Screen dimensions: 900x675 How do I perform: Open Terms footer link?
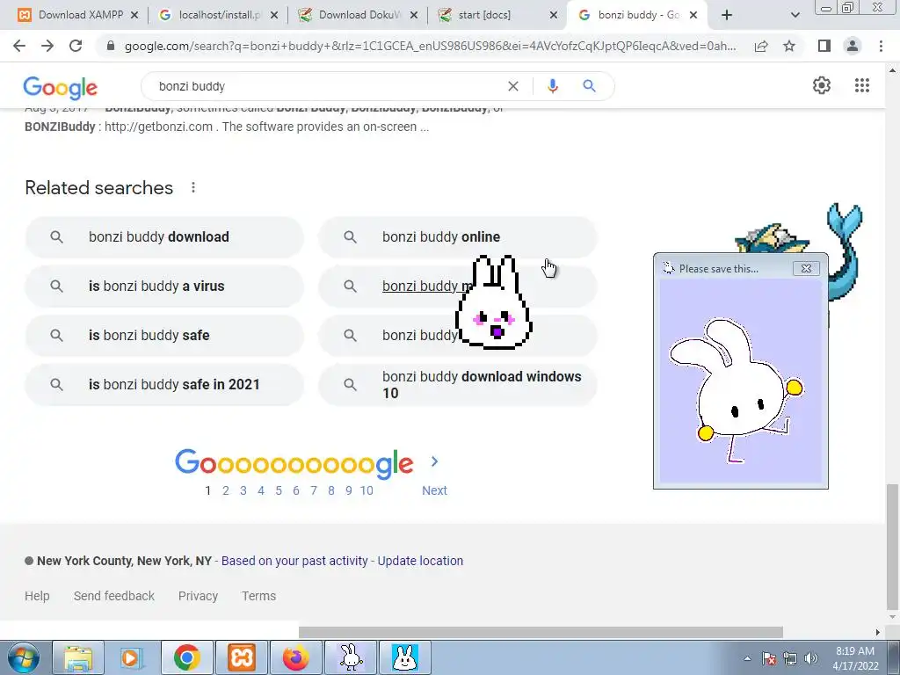(x=259, y=596)
